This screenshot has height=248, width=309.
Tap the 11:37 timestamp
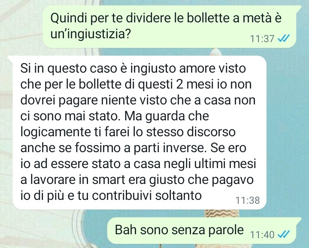tap(262, 39)
